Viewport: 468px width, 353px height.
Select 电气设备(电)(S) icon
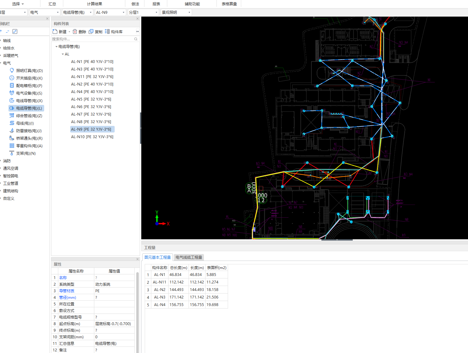point(12,93)
